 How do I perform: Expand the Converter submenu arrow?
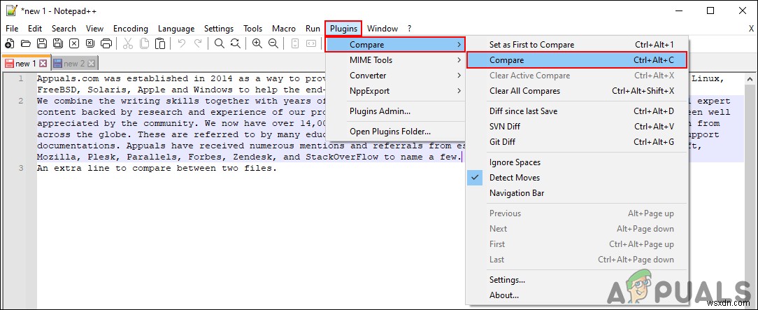tap(458, 76)
